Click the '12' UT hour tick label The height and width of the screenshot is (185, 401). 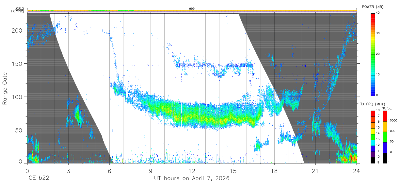pyautogui.click(x=192, y=171)
